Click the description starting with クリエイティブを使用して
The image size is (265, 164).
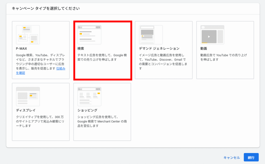[x=40, y=121]
